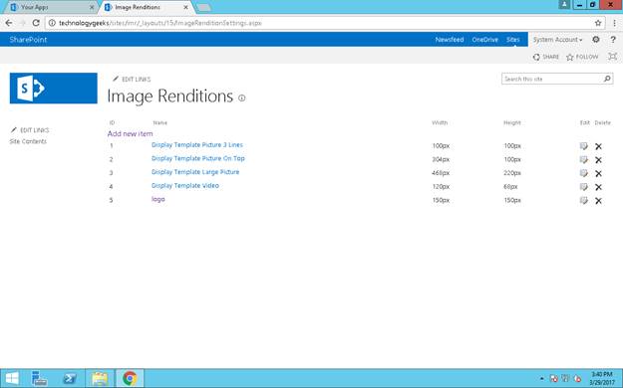The width and height of the screenshot is (623, 388).
Task: Delete the Display Template Picture 3 Lines rendition
Action: click(598, 146)
